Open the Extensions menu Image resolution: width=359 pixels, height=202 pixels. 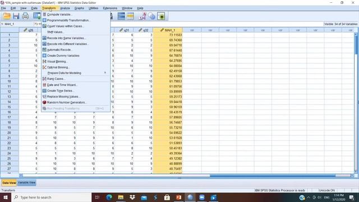pos(110,8)
